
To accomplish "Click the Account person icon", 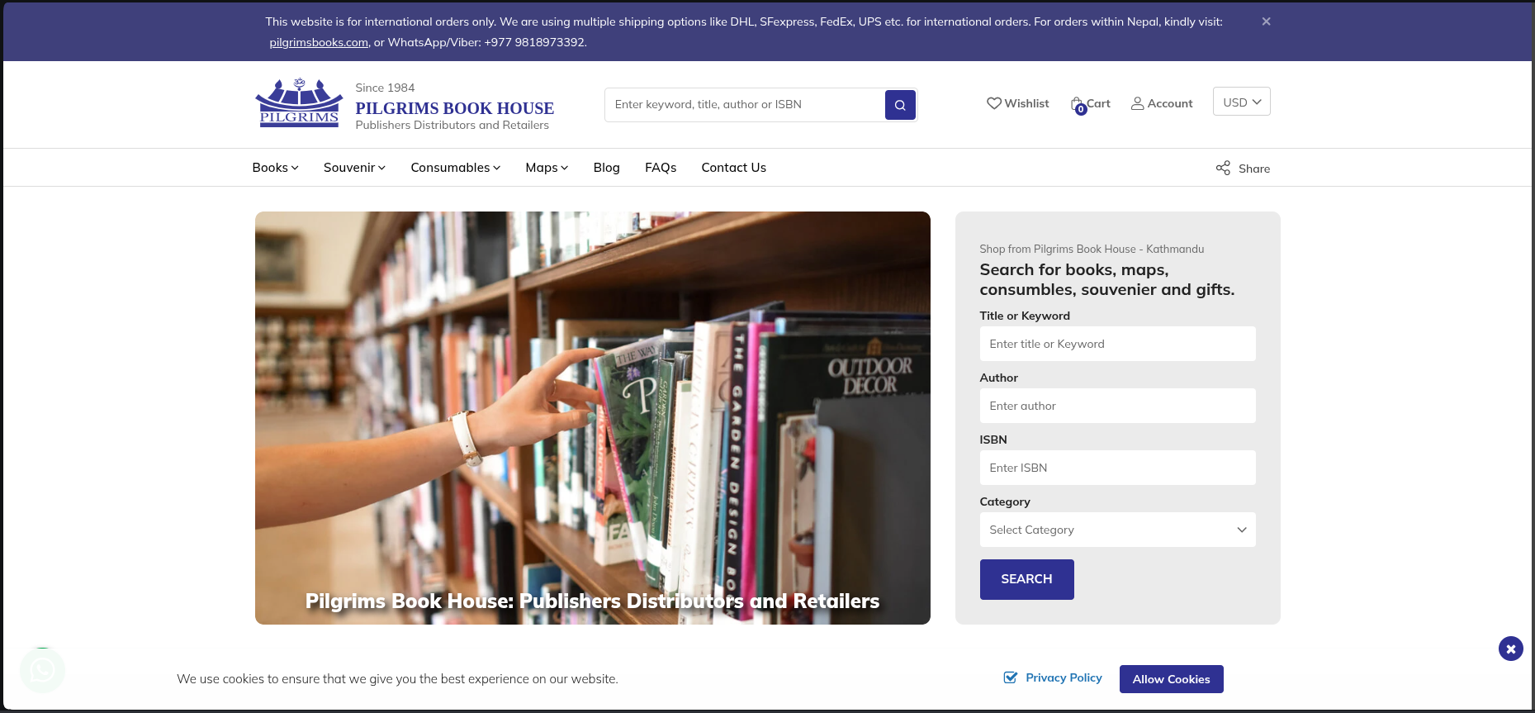I will 1138,103.
